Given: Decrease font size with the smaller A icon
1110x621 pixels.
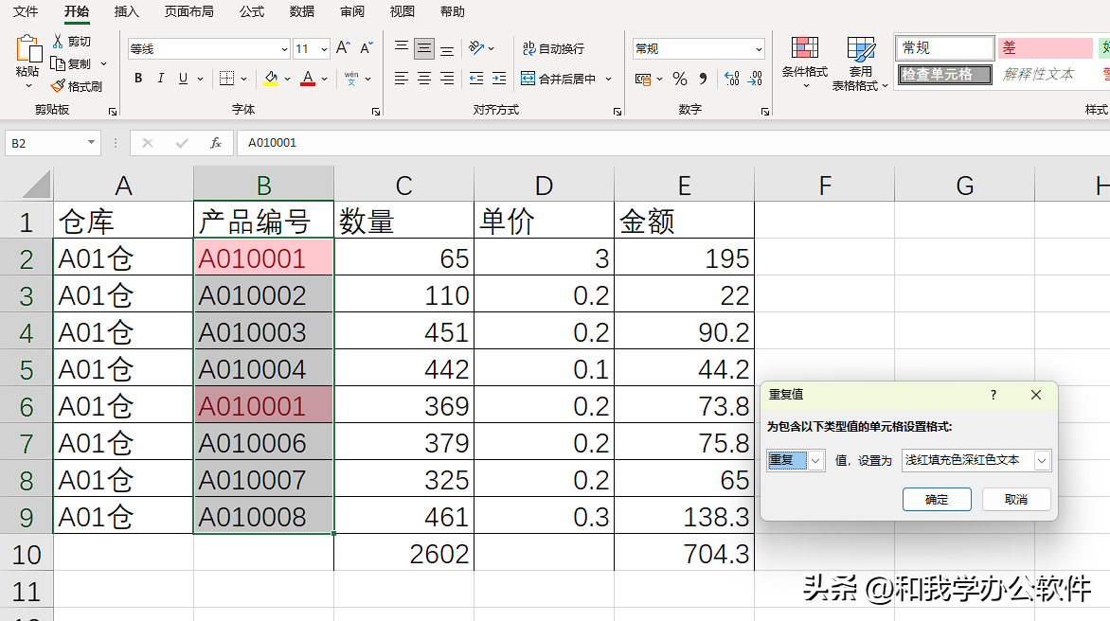Looking at the screenshot, I should 366,48.
